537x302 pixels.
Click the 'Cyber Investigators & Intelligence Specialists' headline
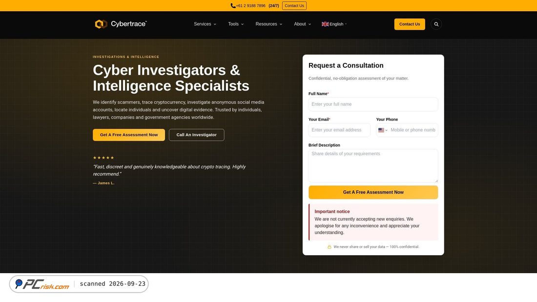tap(171, 78)
